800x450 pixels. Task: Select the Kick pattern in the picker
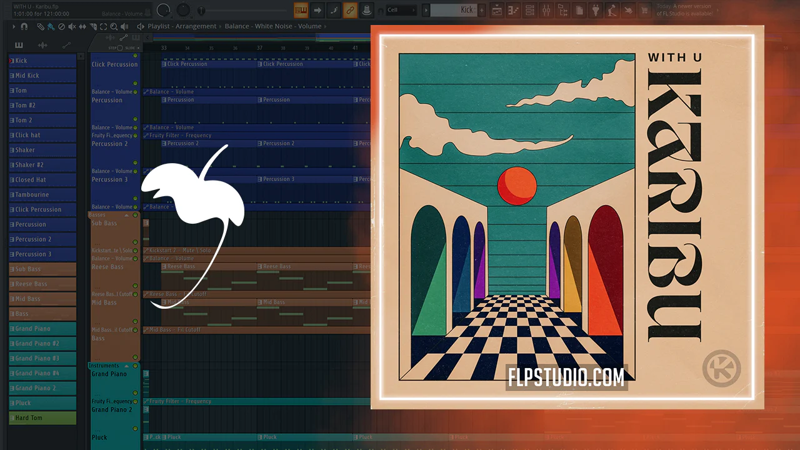pyautogui.click(x=42, y=61)
